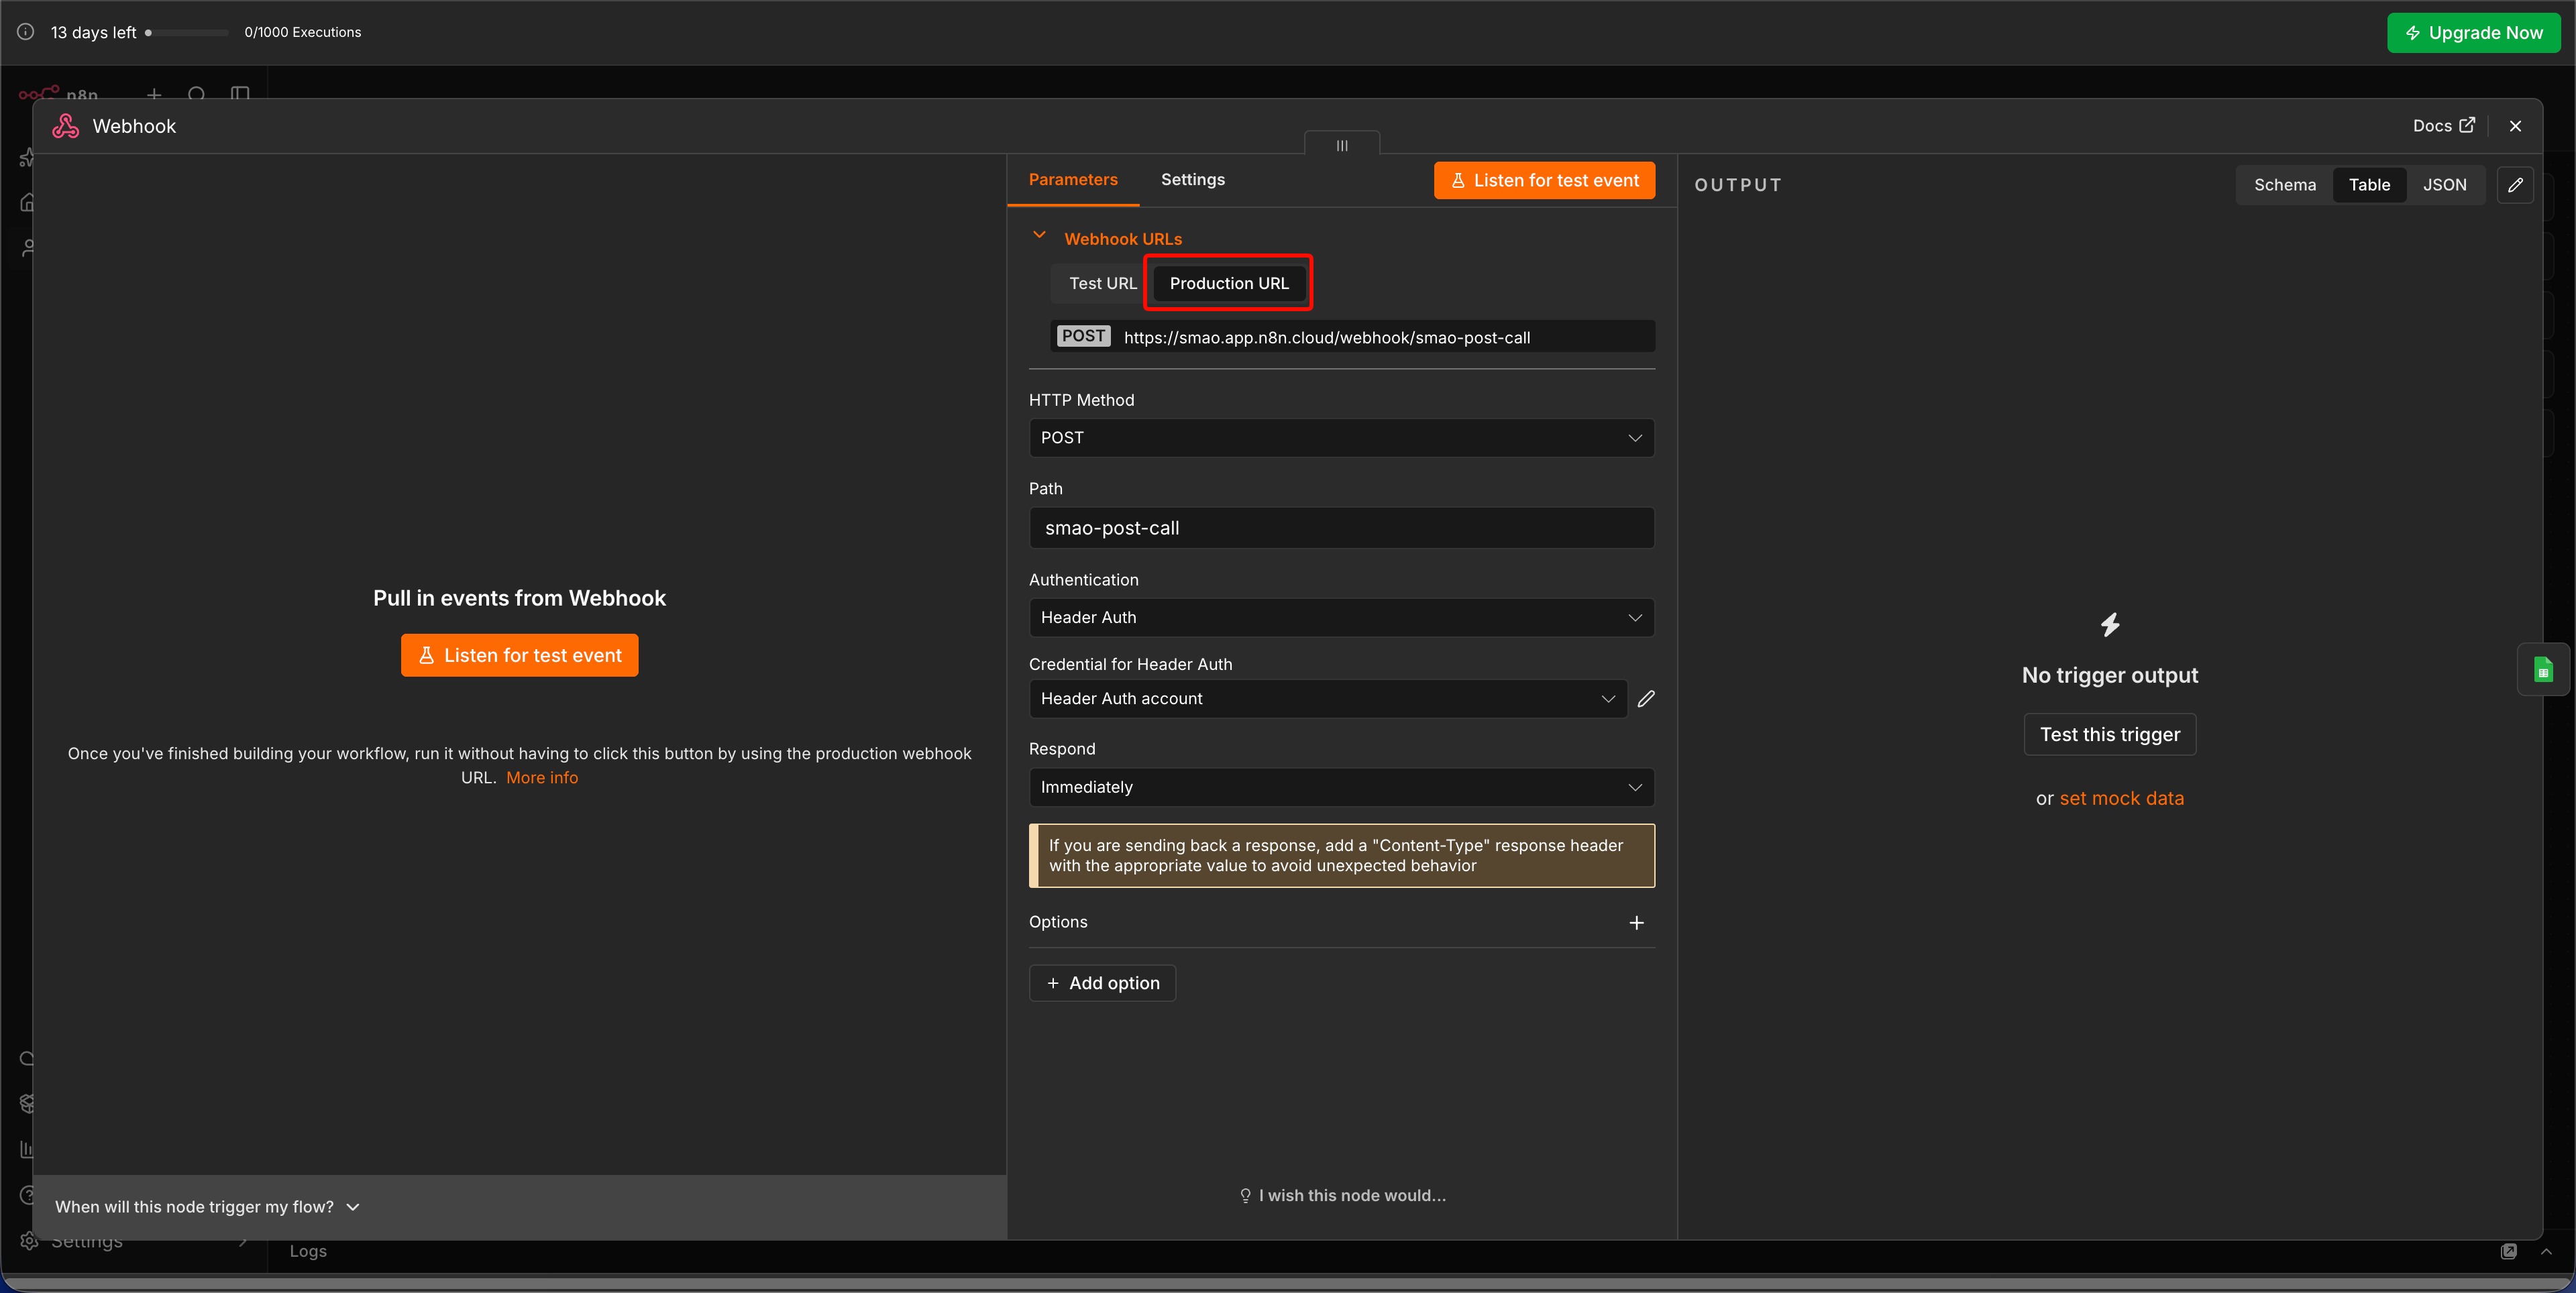Switch output view to JSON
The height and width of the screenshot is (1293, 2576).
[x=2444, y=185]
